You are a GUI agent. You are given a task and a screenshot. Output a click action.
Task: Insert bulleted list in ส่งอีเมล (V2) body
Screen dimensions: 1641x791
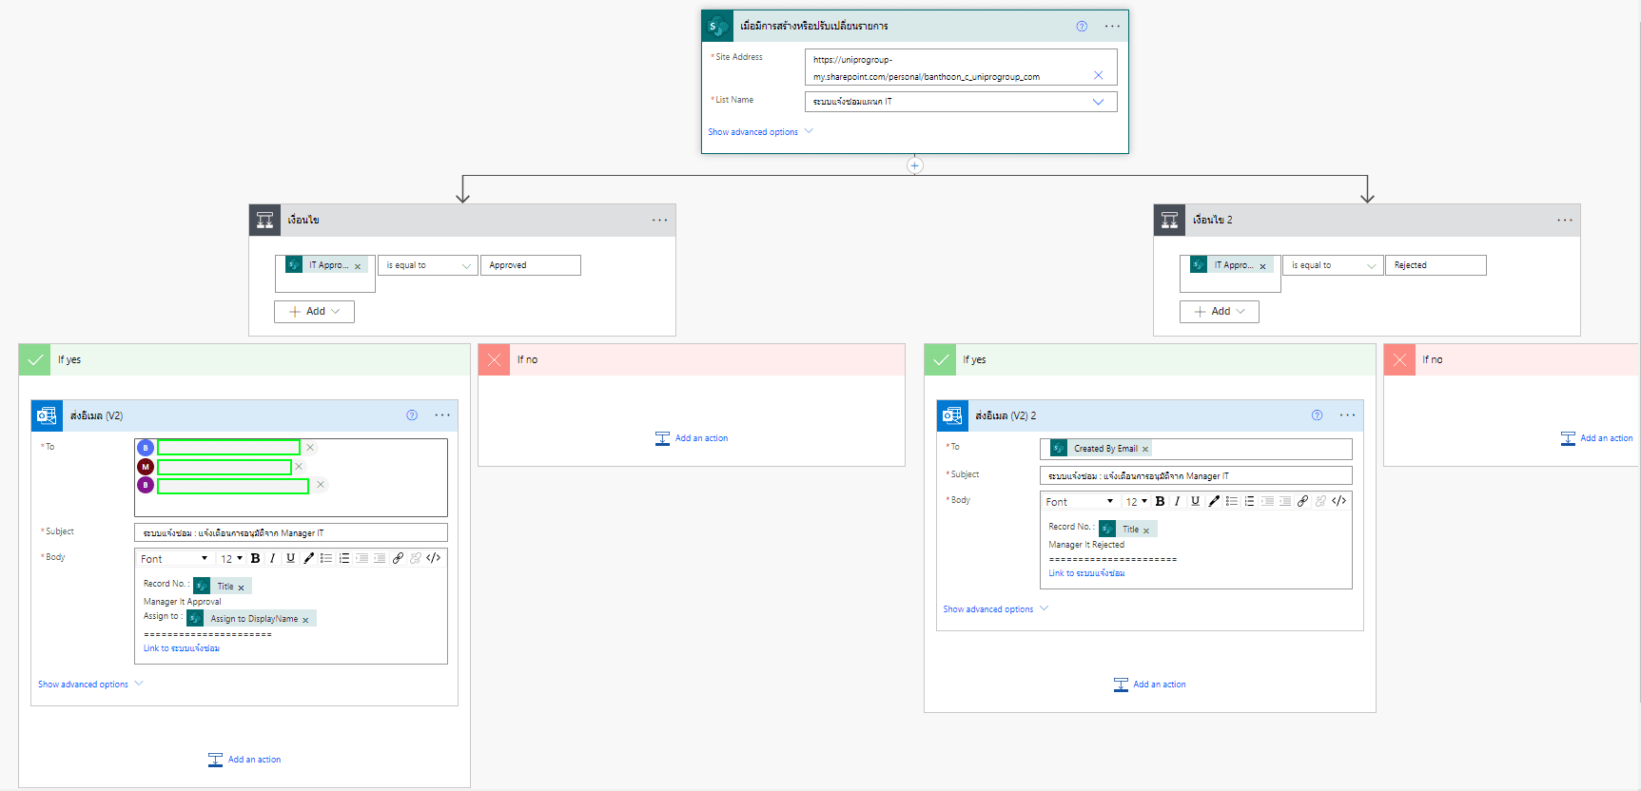coord(326,558)
